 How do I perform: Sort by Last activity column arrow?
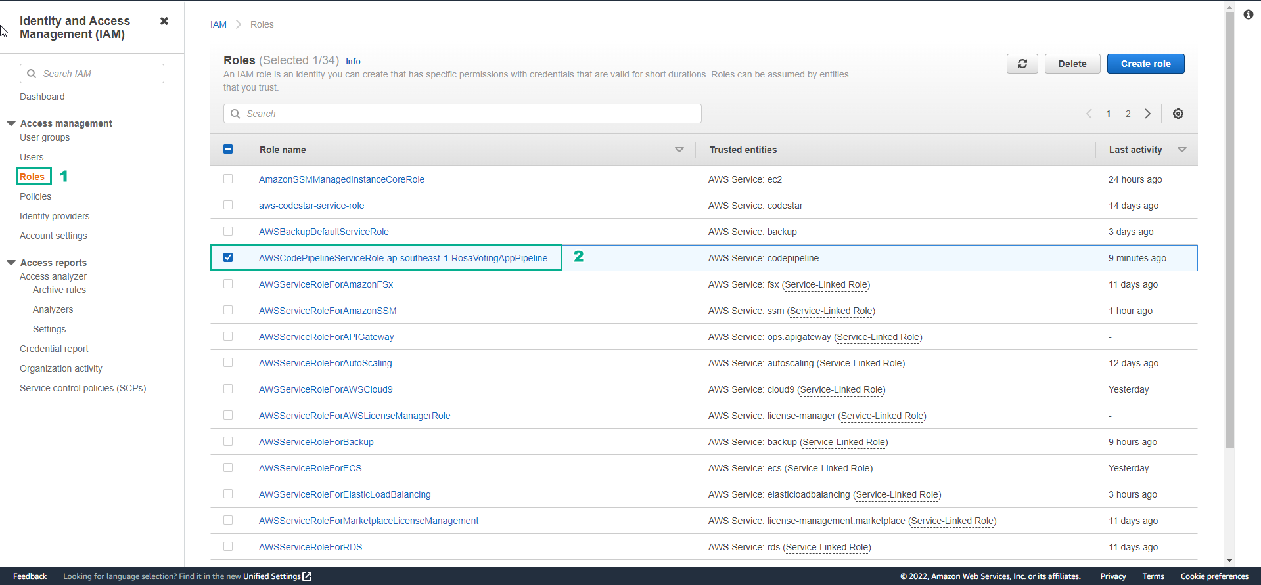1181,150
